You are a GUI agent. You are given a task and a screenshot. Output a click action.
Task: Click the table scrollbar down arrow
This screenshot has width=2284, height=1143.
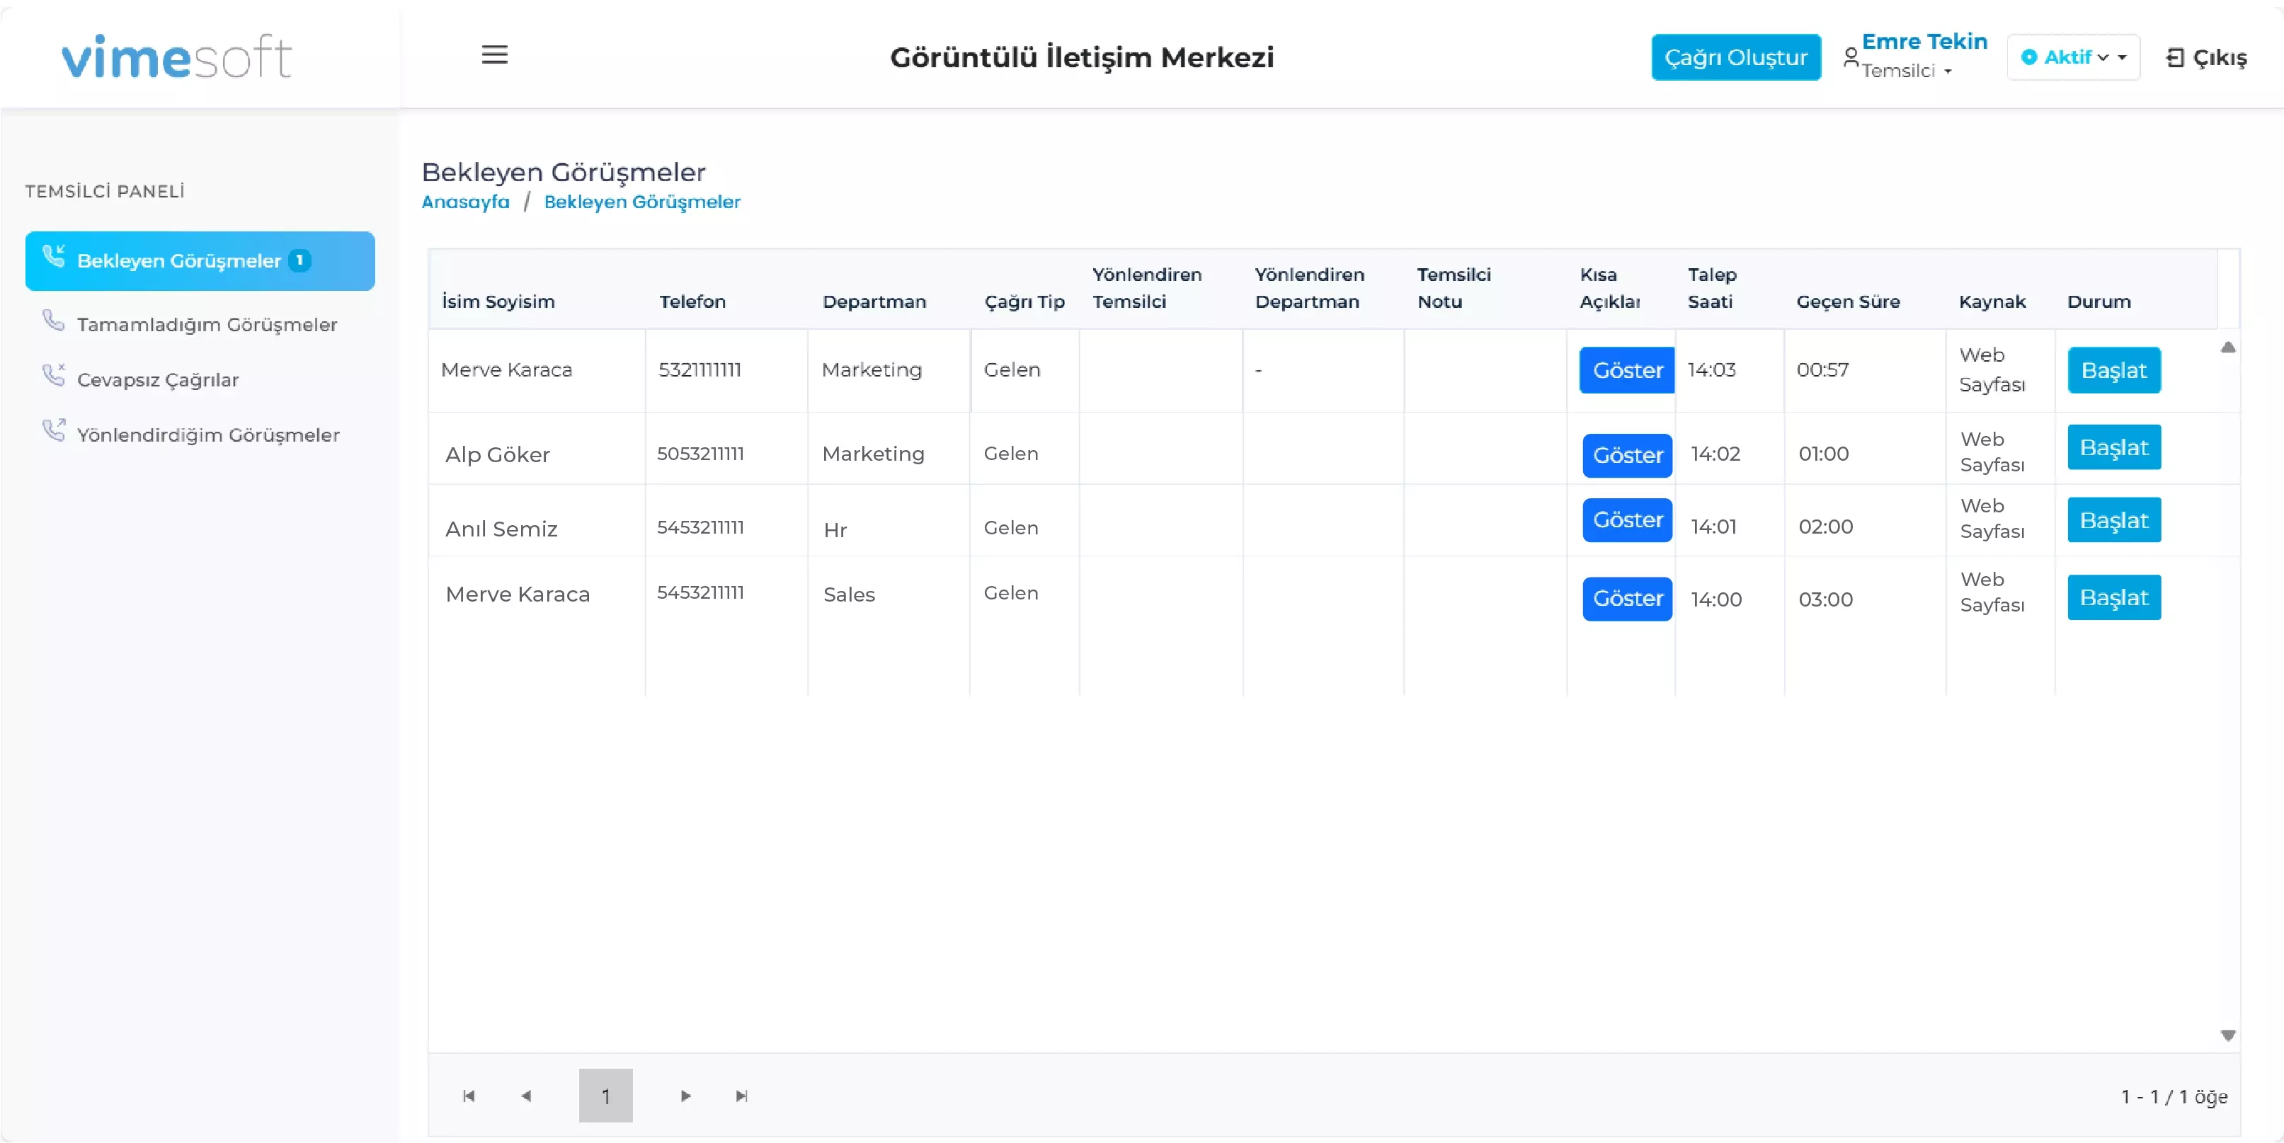(x=2227, y=1035)
